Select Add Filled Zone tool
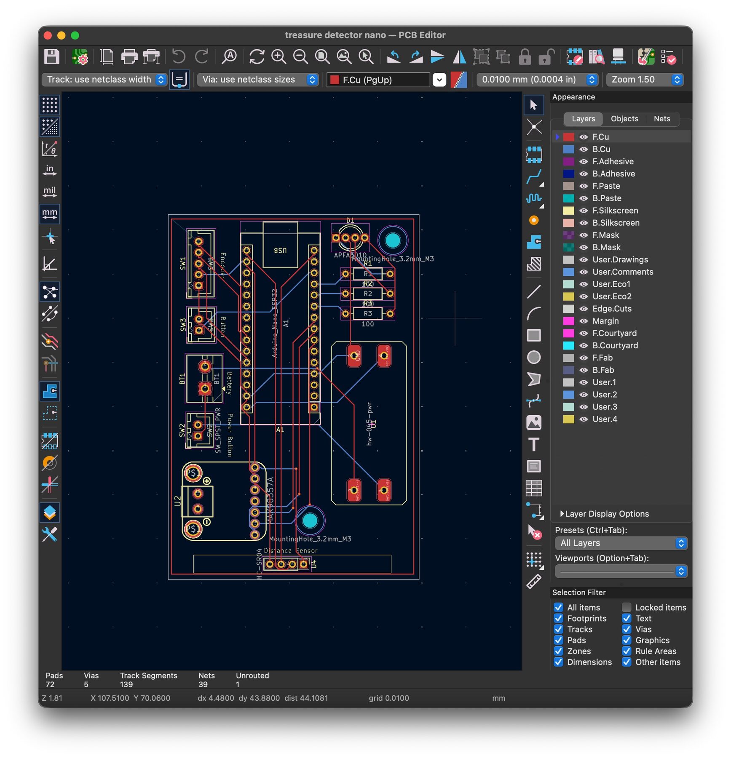The width and height of the screenshot is (731, 758). click(534, 242)
